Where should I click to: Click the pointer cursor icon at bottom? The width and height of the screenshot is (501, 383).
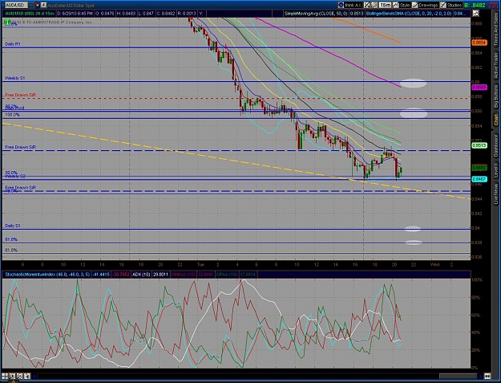coord(26,376)
